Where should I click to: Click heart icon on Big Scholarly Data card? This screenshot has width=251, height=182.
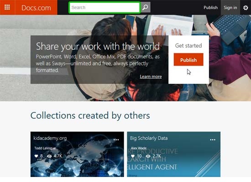tap(133, 156)
